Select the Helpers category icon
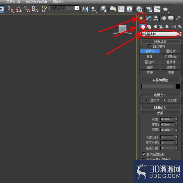The image size is (183, 183). [x=168, y=27]
